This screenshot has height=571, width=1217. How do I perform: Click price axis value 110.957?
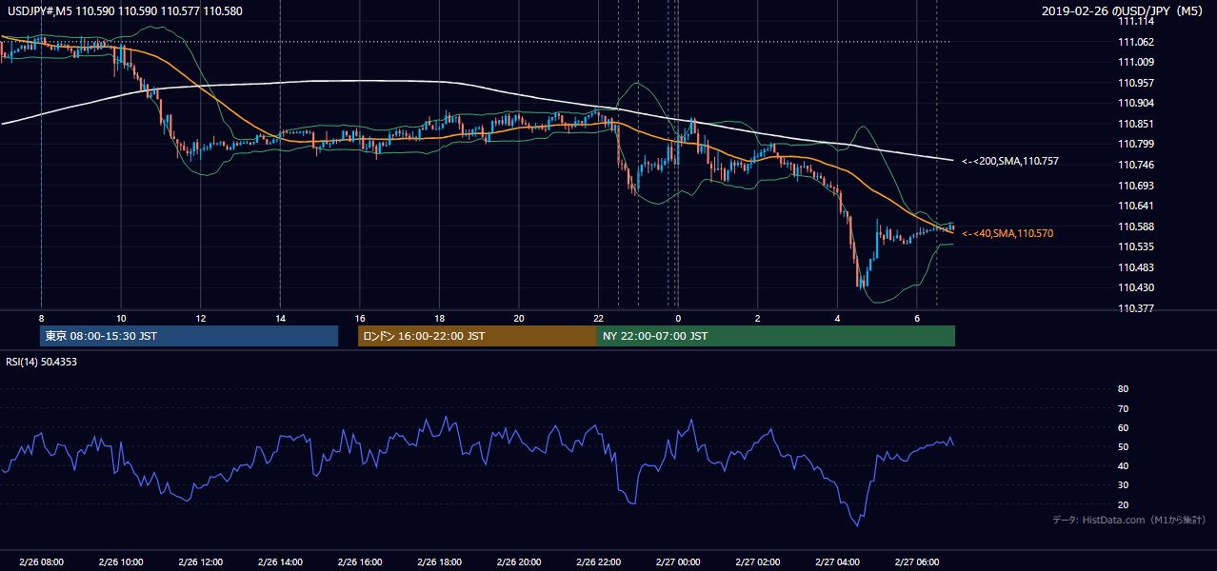(x=1136, y=83)
